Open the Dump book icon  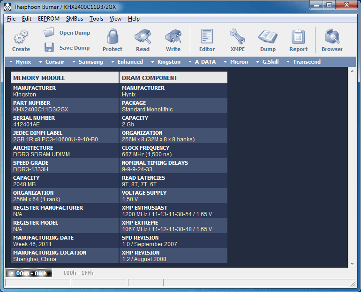268,37
